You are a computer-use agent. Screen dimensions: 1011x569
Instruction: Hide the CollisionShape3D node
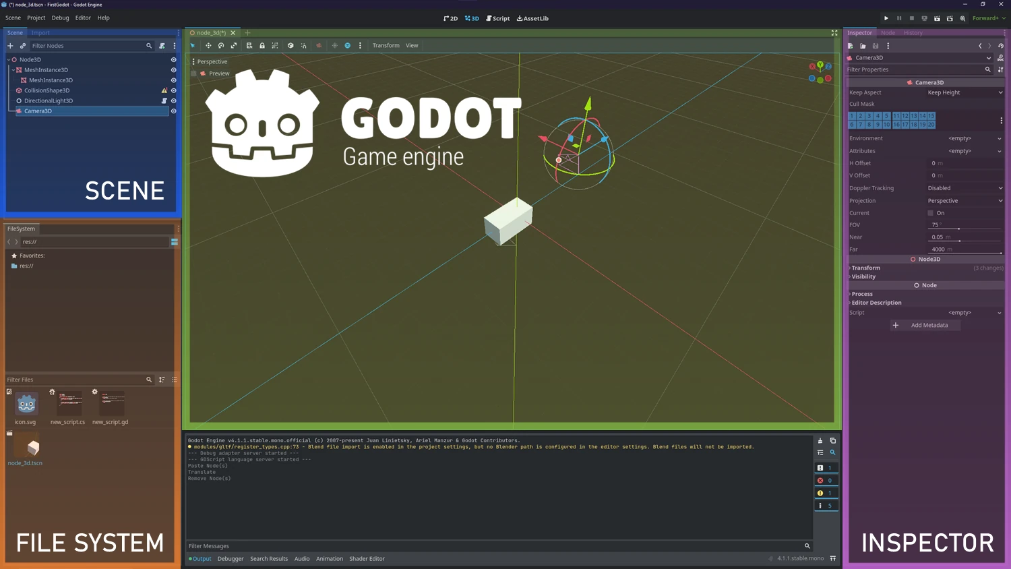(173, 90)
